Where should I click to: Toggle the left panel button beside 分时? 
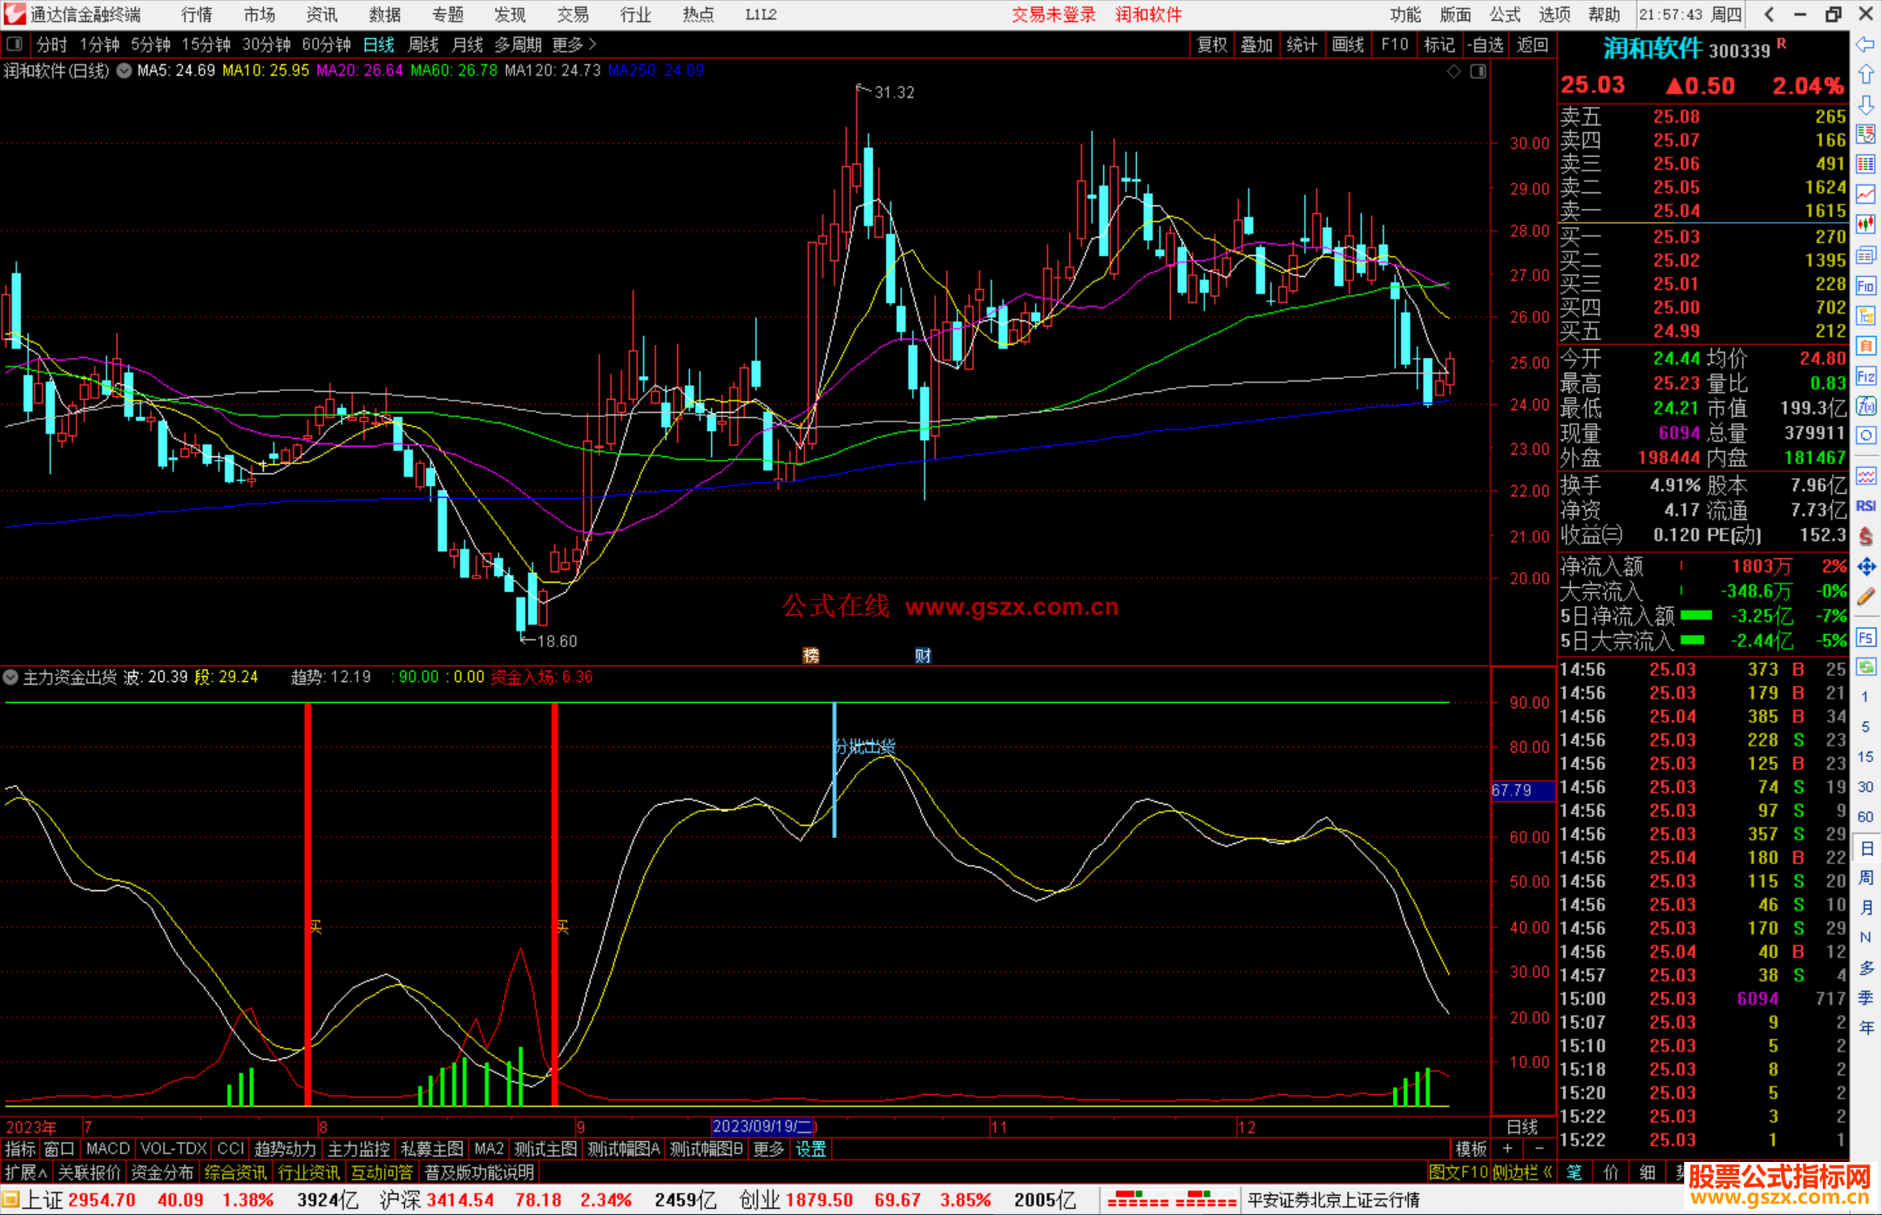(x=15, y=44)
